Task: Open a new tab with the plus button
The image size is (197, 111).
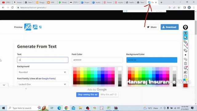Action: coord(161,2)
